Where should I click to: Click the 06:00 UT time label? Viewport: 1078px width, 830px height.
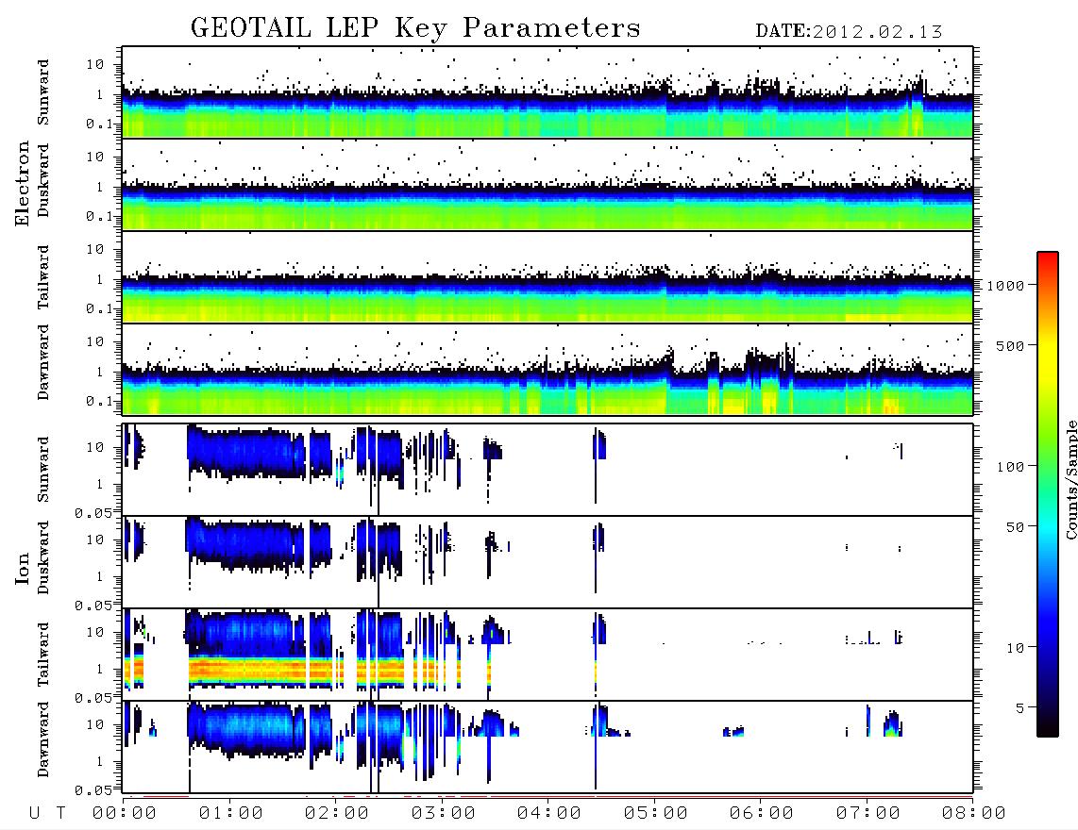[x=762, y=814]
